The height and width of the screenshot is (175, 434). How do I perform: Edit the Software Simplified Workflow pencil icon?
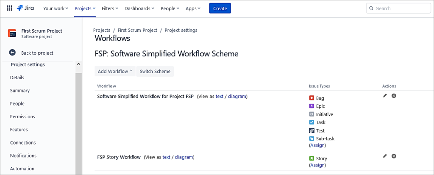[385, 96]
